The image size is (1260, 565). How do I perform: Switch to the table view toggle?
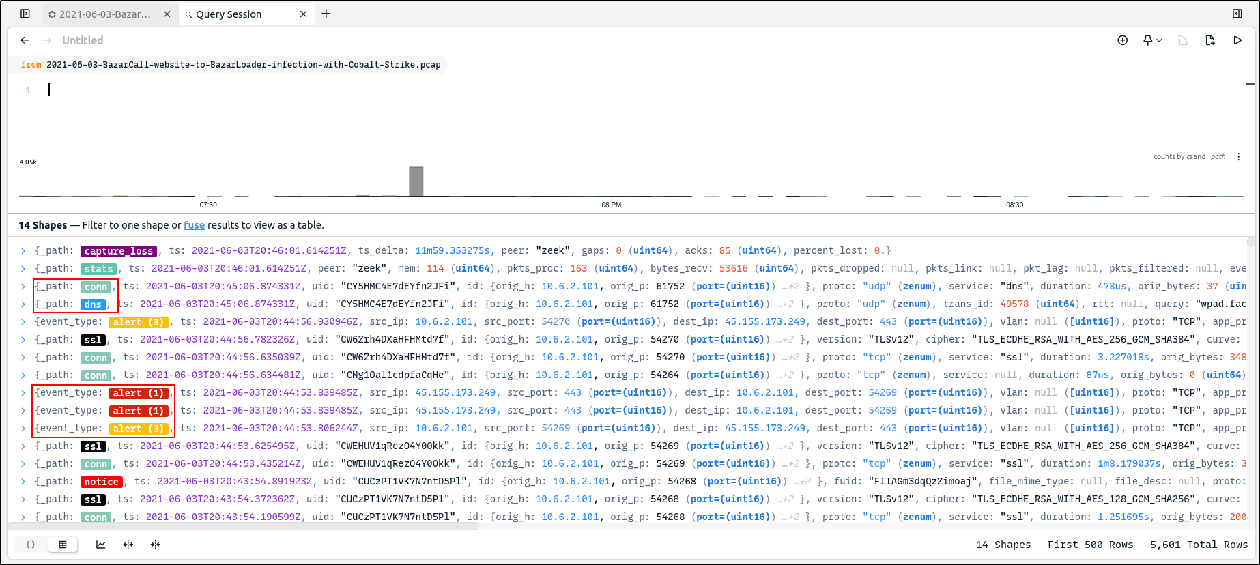pos(63,545)
